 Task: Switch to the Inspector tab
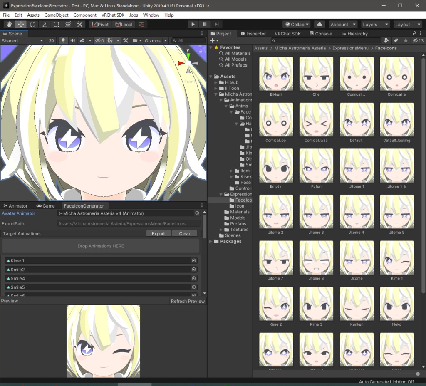(x=253, y=34)
